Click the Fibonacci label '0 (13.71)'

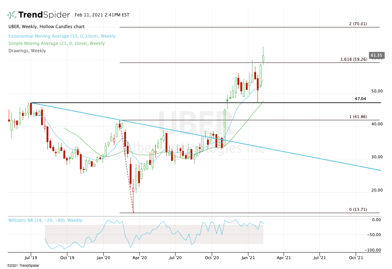358,209
